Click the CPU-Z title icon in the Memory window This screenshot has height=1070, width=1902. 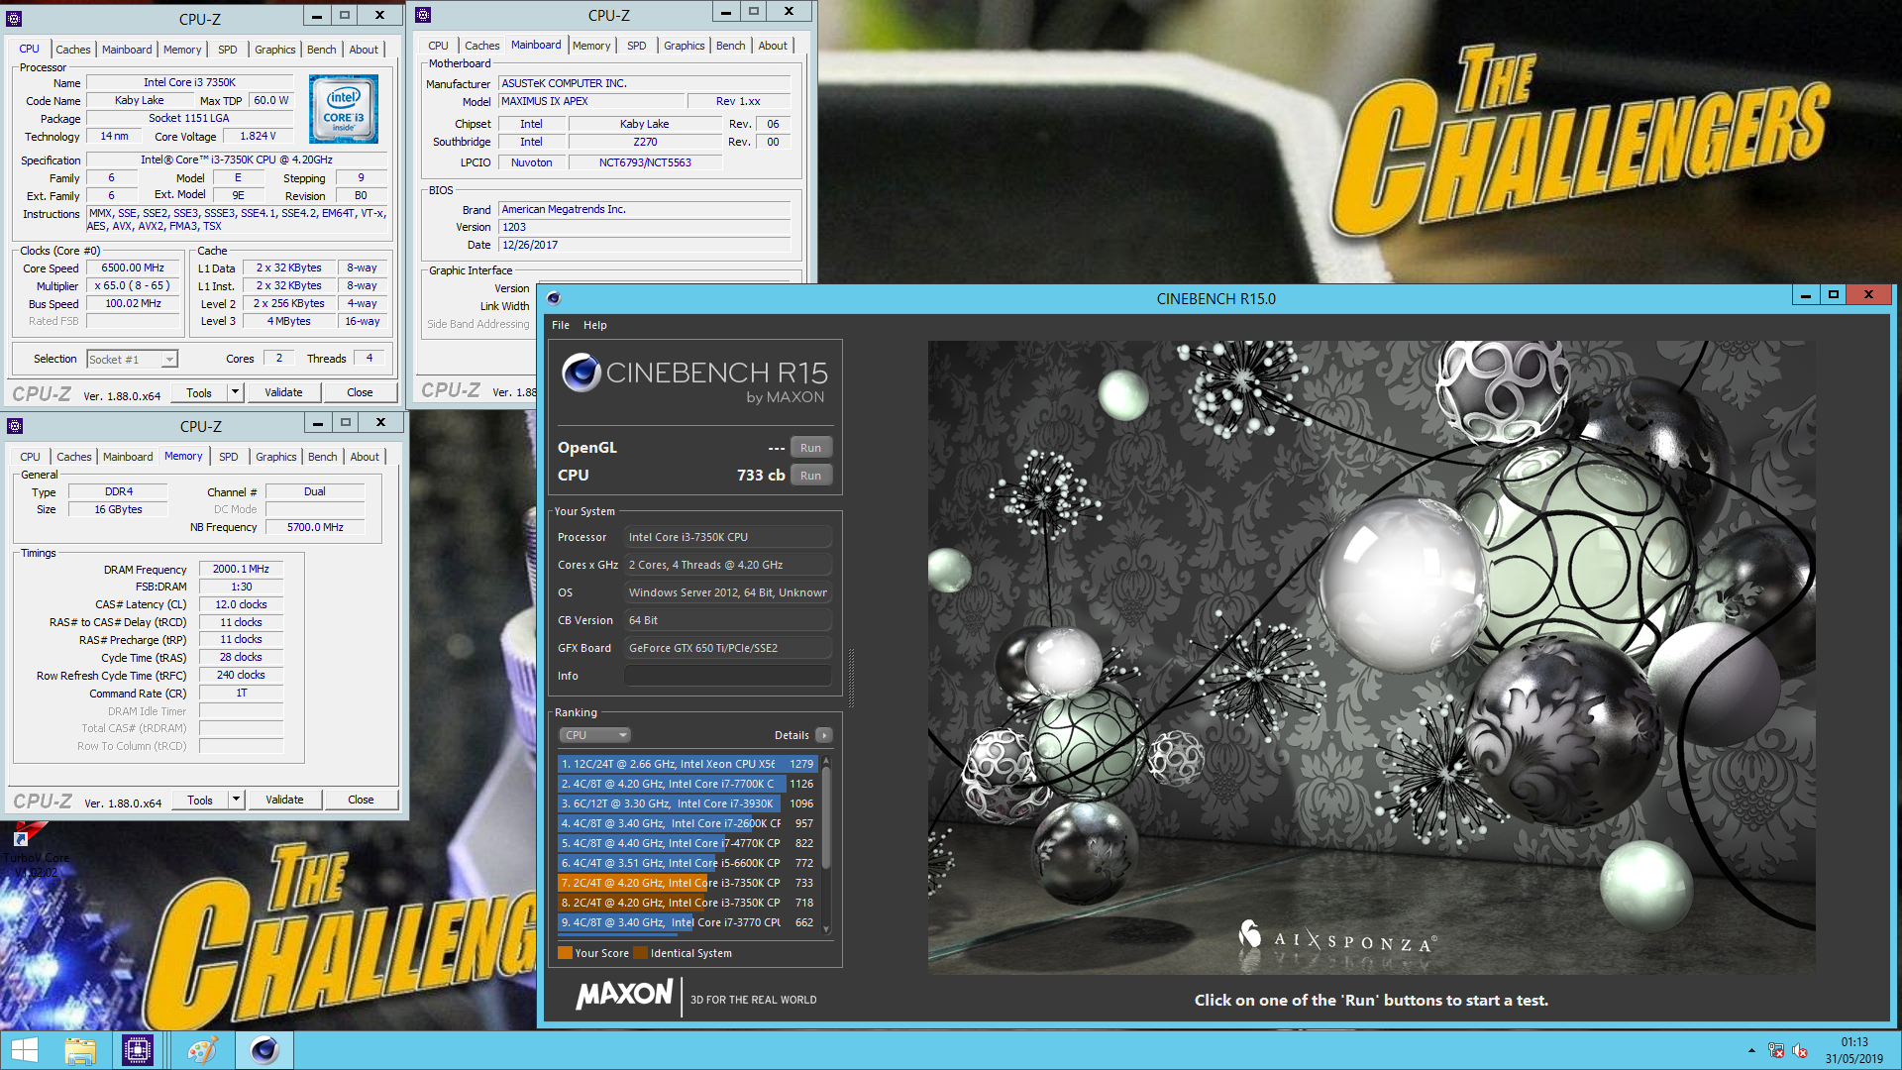15,426
